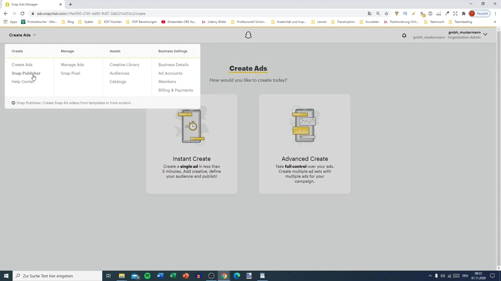
Task: Open File Explorer from the taskbar
Action: tap(122, 276)
